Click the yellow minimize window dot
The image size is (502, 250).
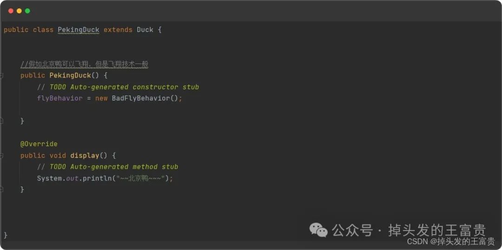(x=19, y=11)
